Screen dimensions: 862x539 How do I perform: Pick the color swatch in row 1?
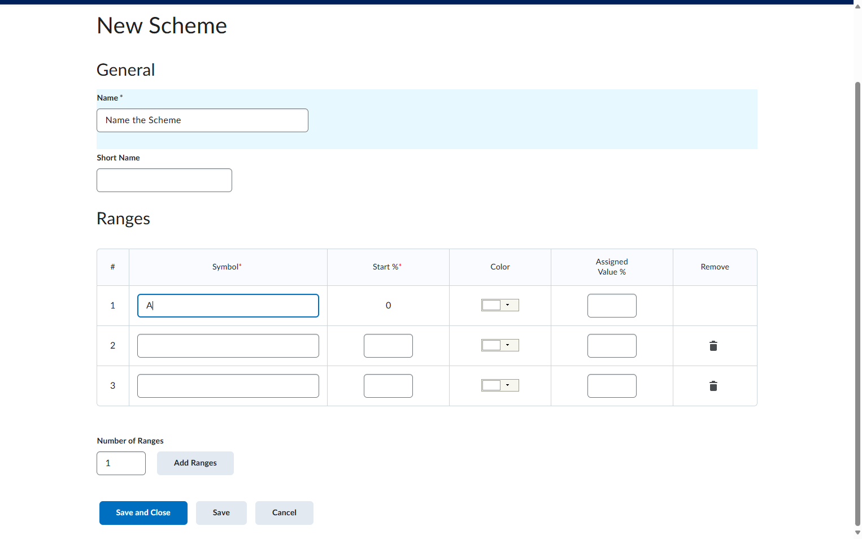point(491,305)
